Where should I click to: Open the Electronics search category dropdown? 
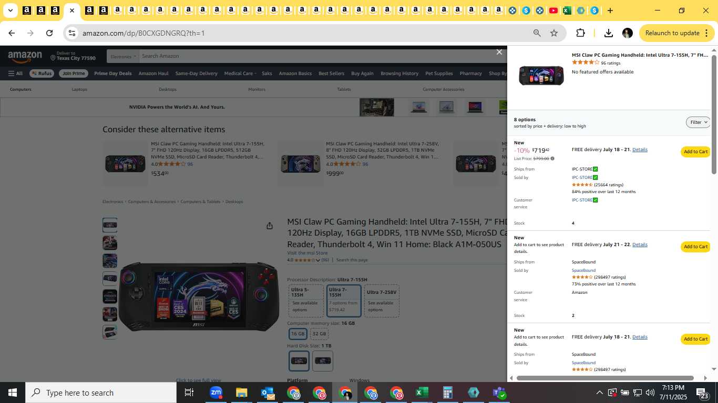(x=123, y=56)
